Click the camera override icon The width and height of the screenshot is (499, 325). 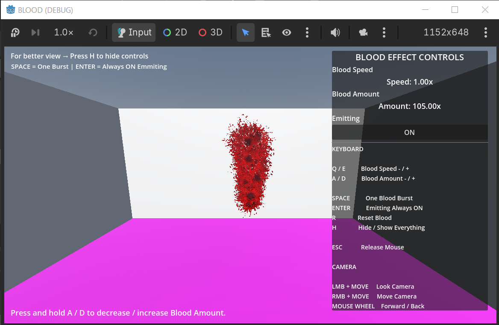(363, 32)
